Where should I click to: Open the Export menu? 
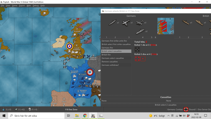coord(22,6)
